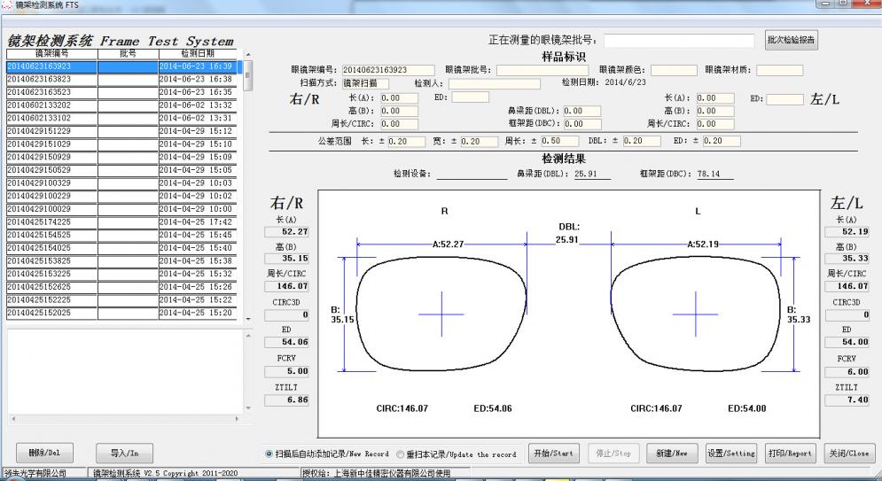Select record row 20140623163823
The image size is (882, 481).
pyautogui.click(x=121, y=79)
